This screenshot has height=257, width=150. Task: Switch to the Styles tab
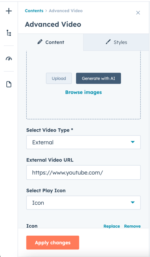coord(116,42)
